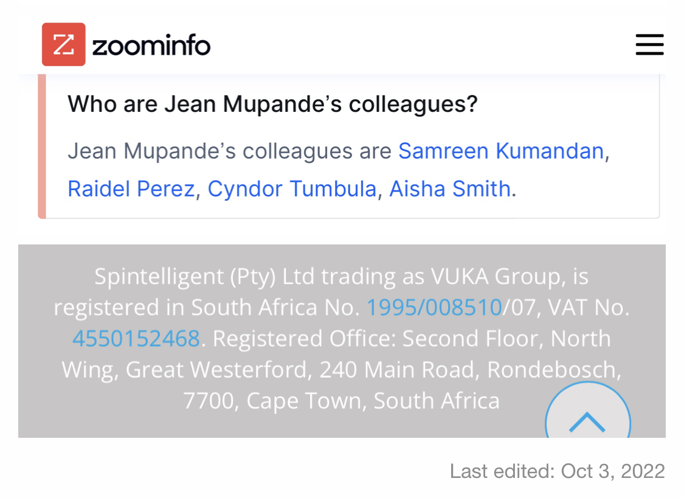This screenshot has height=498, width=684.
Task: Click the "Last edited: Oct 3, 2022" text
Action: pyautogui.click(x=557, y=471)
